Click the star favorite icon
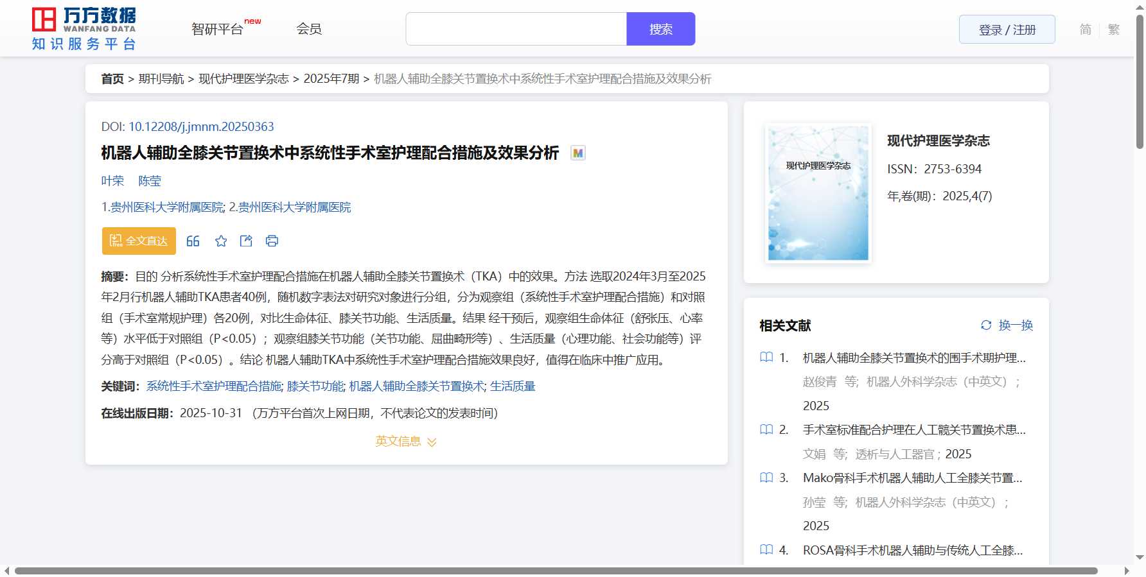The height and width of the screenshot is (577, 1146). coord(221,241)
